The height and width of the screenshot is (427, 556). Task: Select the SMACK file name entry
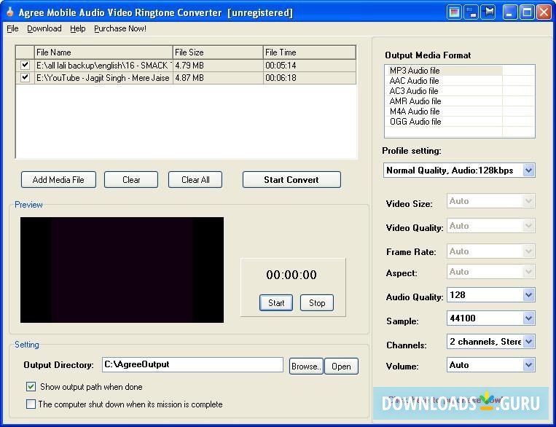[103, 66]
